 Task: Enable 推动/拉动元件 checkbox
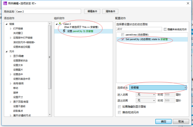point(119,112)
